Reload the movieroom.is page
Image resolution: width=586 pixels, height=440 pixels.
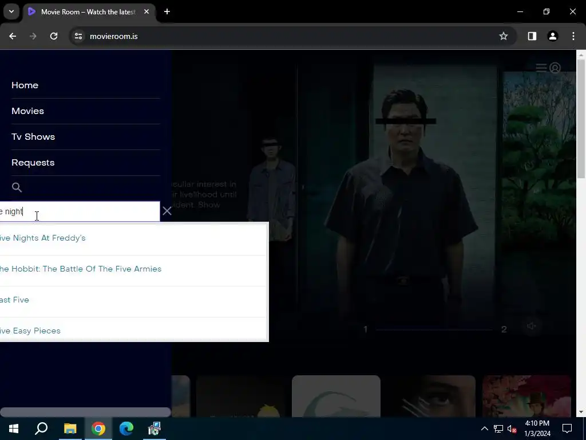coord(54,36)
